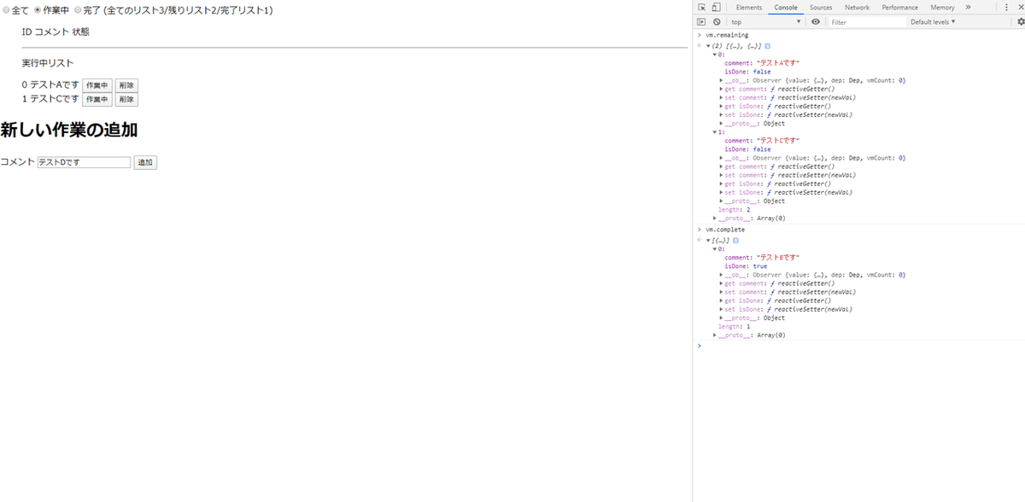
Task: Select the 作業中 radio button
Action: coord(38,10)
